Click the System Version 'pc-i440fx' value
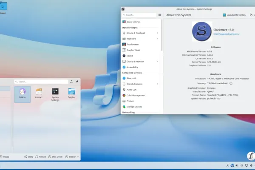Screen dimensions: 255x170 pos(214,99)
